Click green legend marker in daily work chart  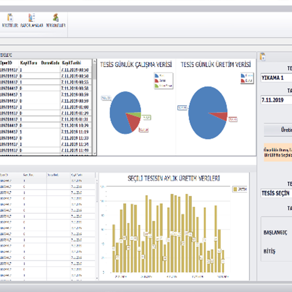pos(157,86)
